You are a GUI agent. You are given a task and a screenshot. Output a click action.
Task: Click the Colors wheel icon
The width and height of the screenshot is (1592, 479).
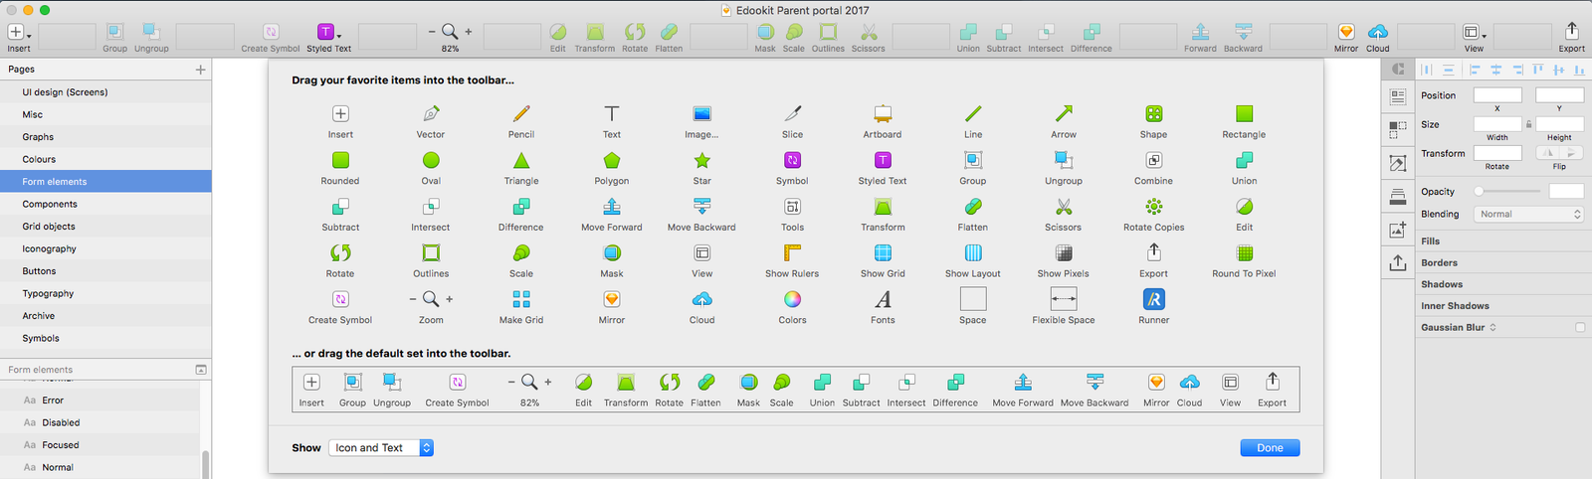pos(792,300)
